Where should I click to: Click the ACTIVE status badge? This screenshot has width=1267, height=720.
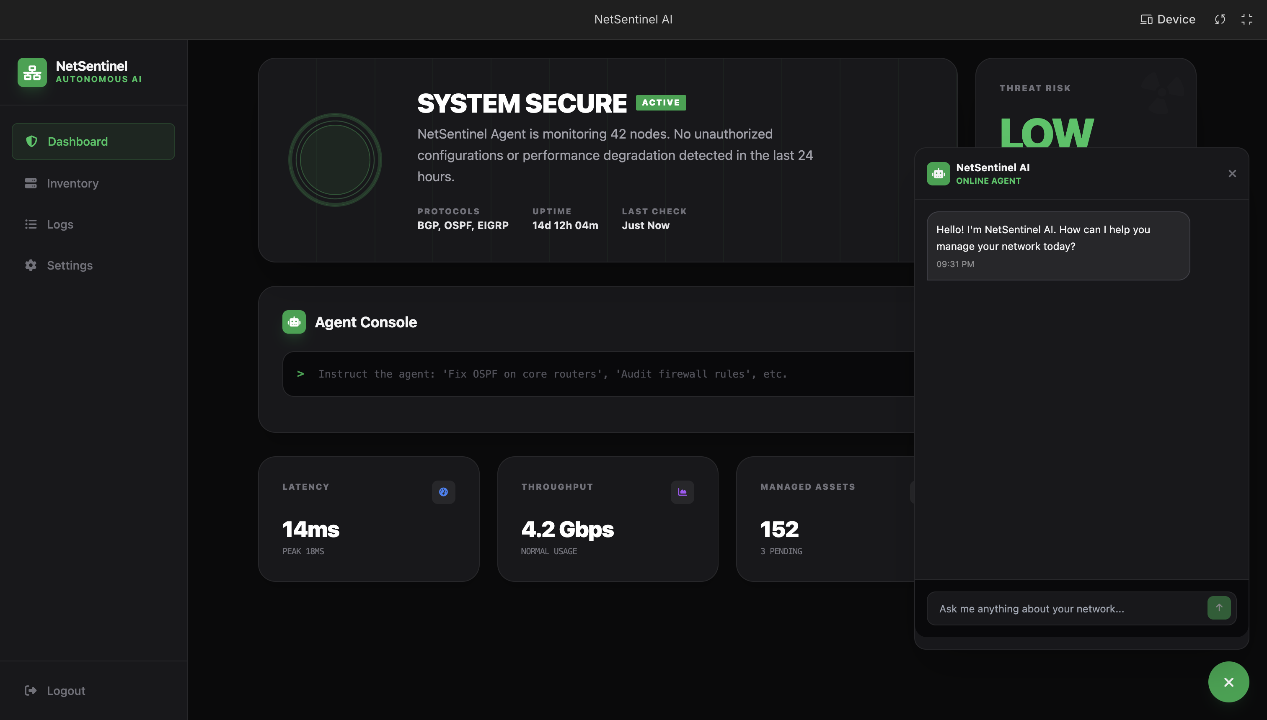coord(661,103)
